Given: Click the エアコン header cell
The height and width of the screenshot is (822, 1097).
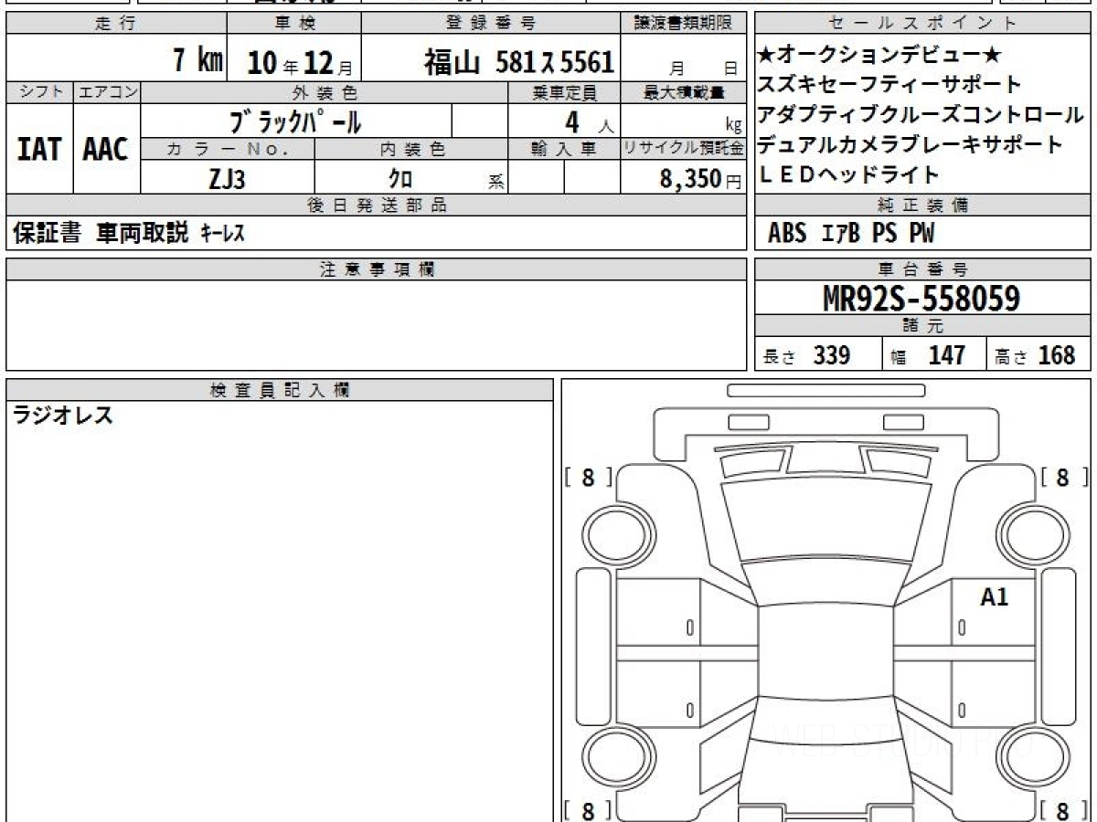Looking at the screenshot, I should pos(107,92).
